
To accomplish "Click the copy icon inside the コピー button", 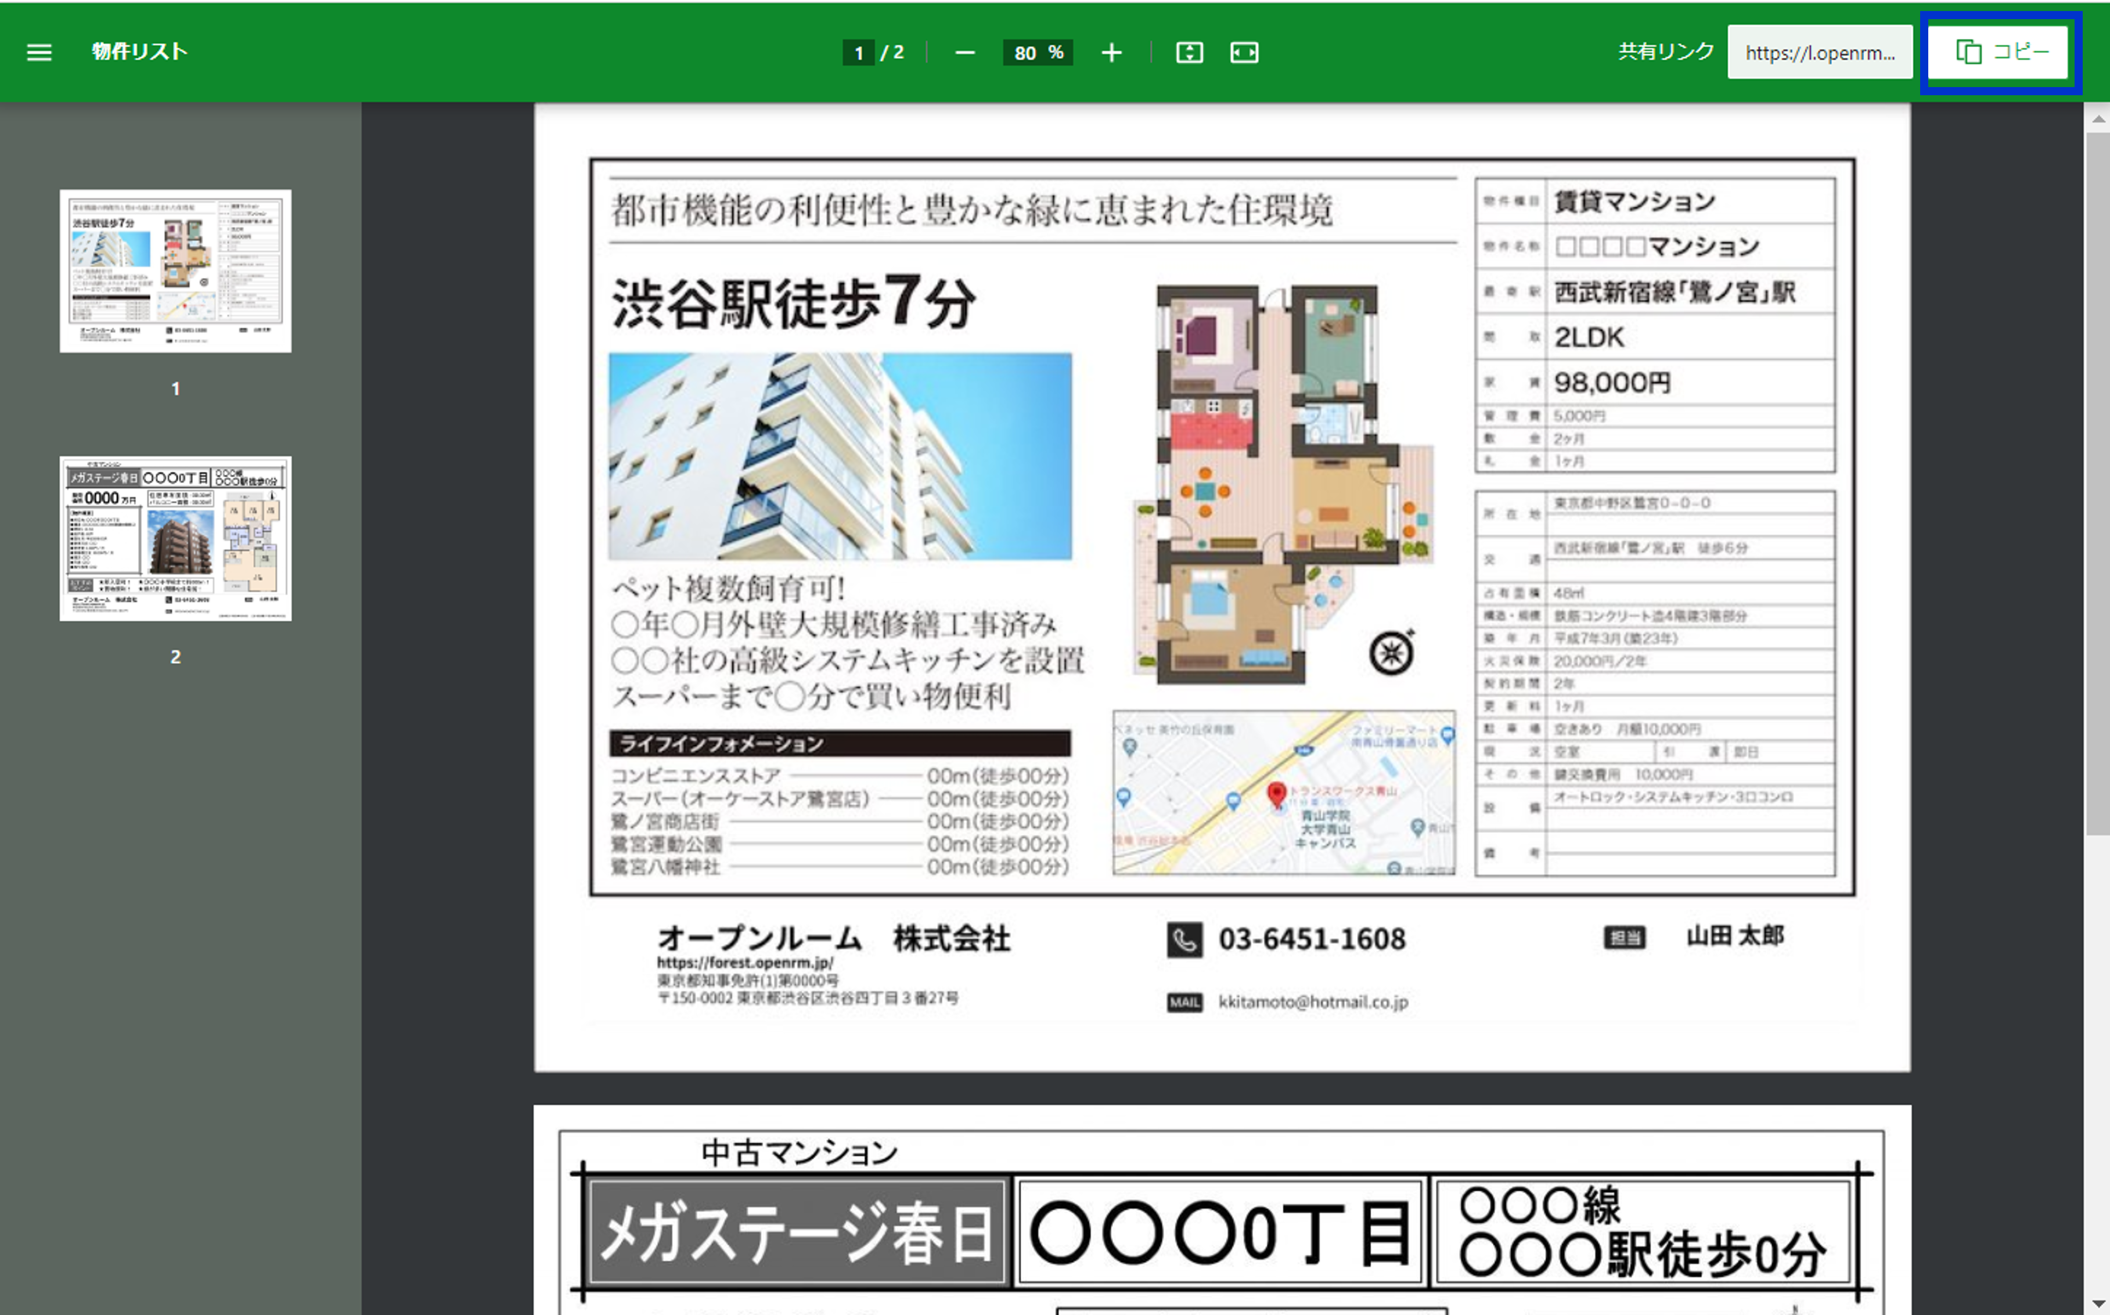I will click(1968, 51).
